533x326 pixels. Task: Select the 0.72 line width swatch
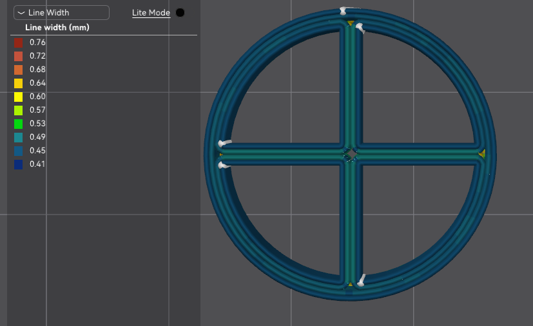point(18,56)
